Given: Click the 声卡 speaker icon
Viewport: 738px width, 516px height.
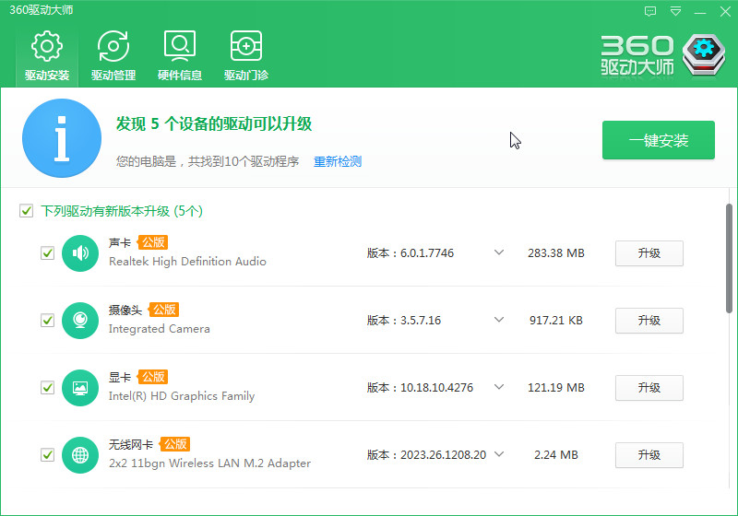Looking at the screenshot, I should click(x=80, y=253).
